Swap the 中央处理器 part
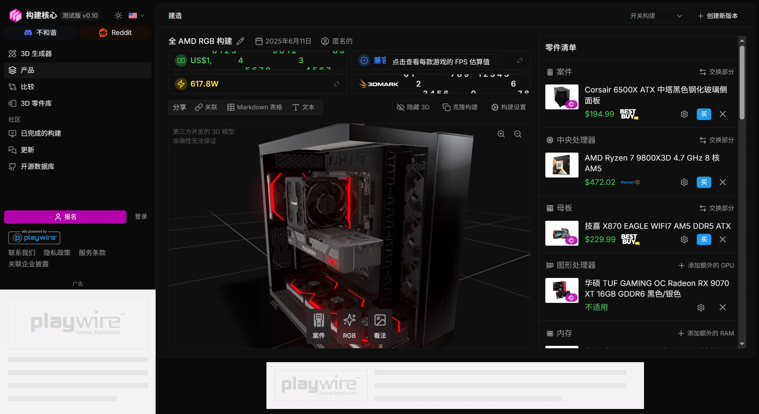The height and width of the screenshot is (414, 759). point(716,140)
